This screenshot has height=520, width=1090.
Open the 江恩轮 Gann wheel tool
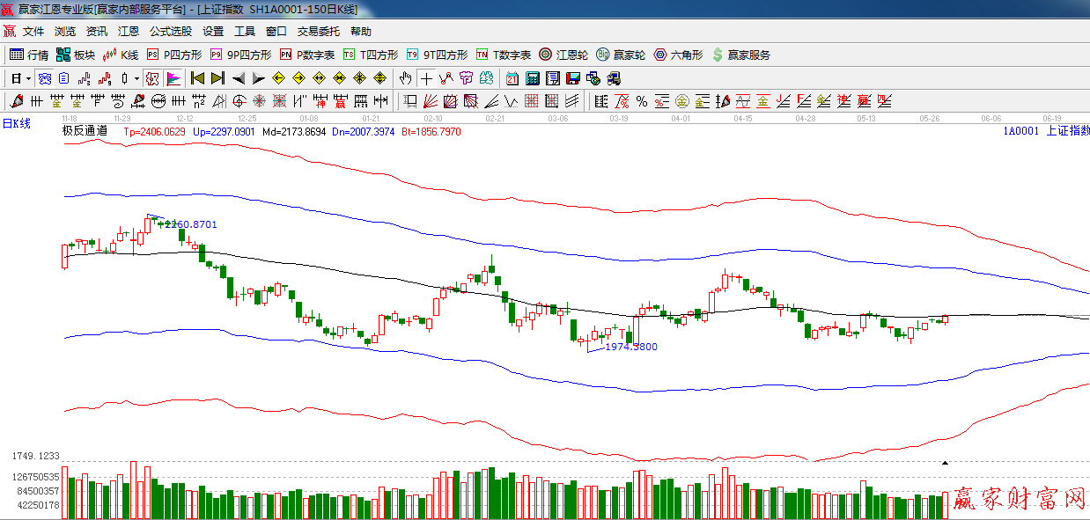click(x=564, y=55)
